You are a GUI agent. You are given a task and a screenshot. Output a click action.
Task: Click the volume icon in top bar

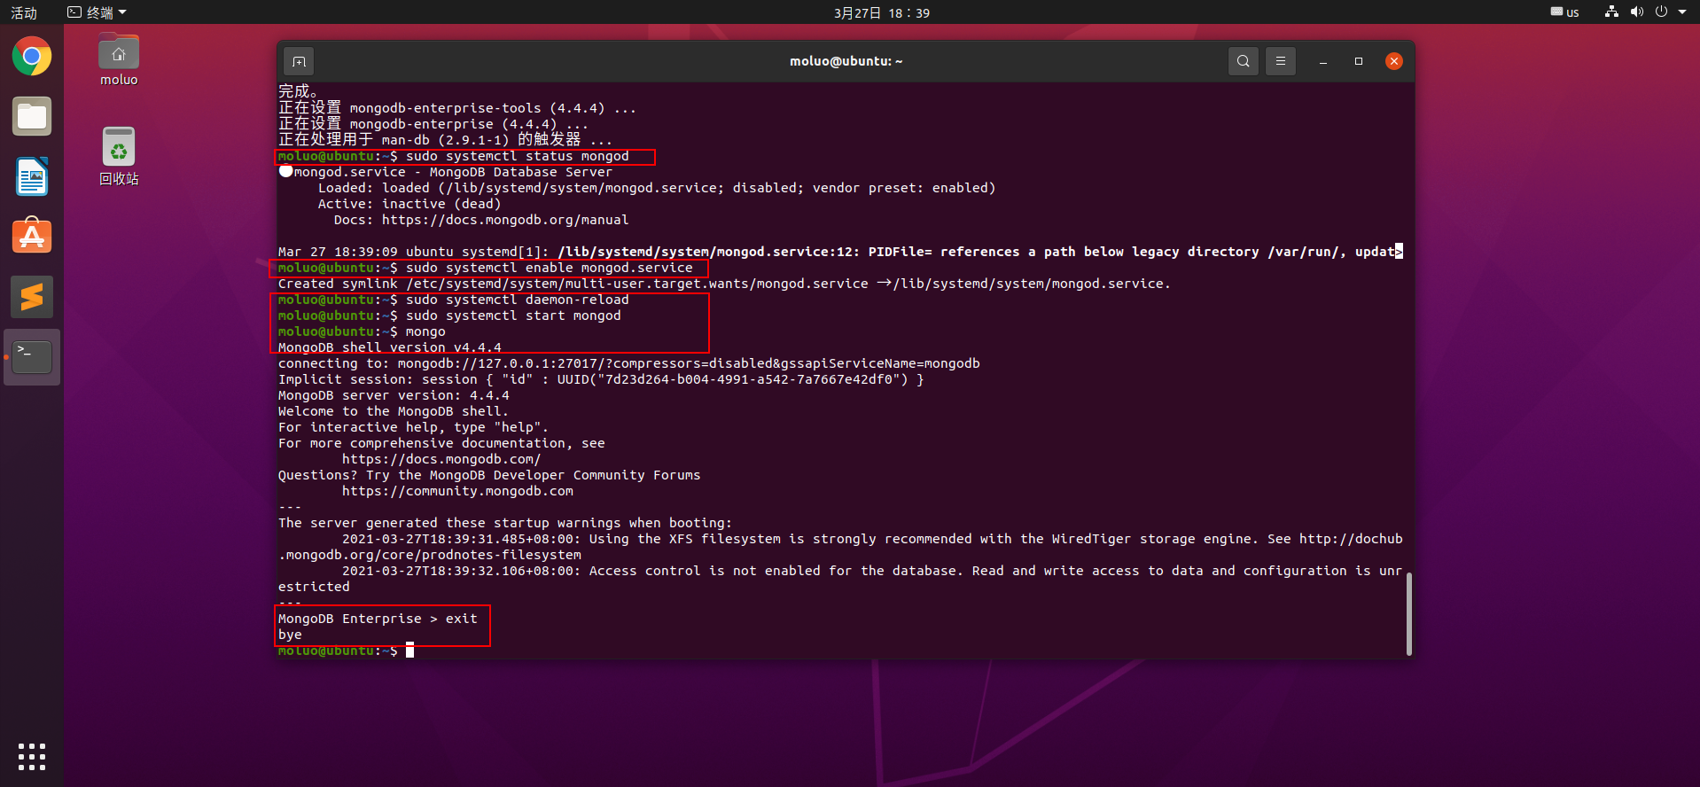coord(1636,12)
